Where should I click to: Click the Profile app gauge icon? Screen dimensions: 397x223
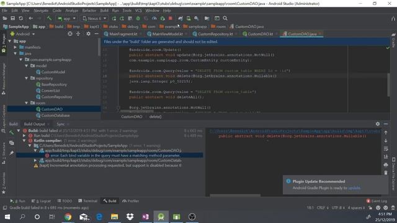pyautogui.click(x=154, y=18)
